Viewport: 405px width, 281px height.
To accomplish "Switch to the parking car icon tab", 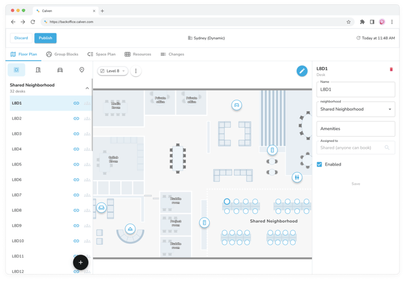I will point(60,70).
